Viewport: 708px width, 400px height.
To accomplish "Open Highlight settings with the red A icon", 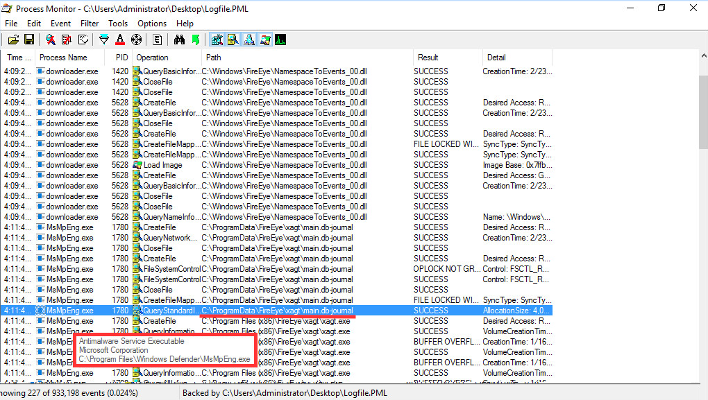I will coord(120,40).
